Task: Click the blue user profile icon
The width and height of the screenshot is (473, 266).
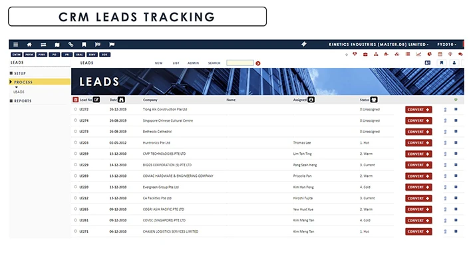Action: point(454,63)
